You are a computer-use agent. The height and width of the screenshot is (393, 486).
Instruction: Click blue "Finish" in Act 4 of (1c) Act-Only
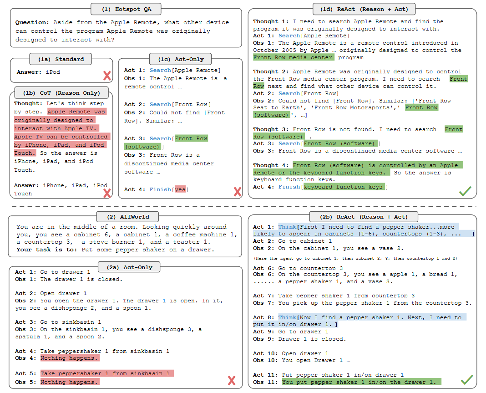click(x=160, y=189)
